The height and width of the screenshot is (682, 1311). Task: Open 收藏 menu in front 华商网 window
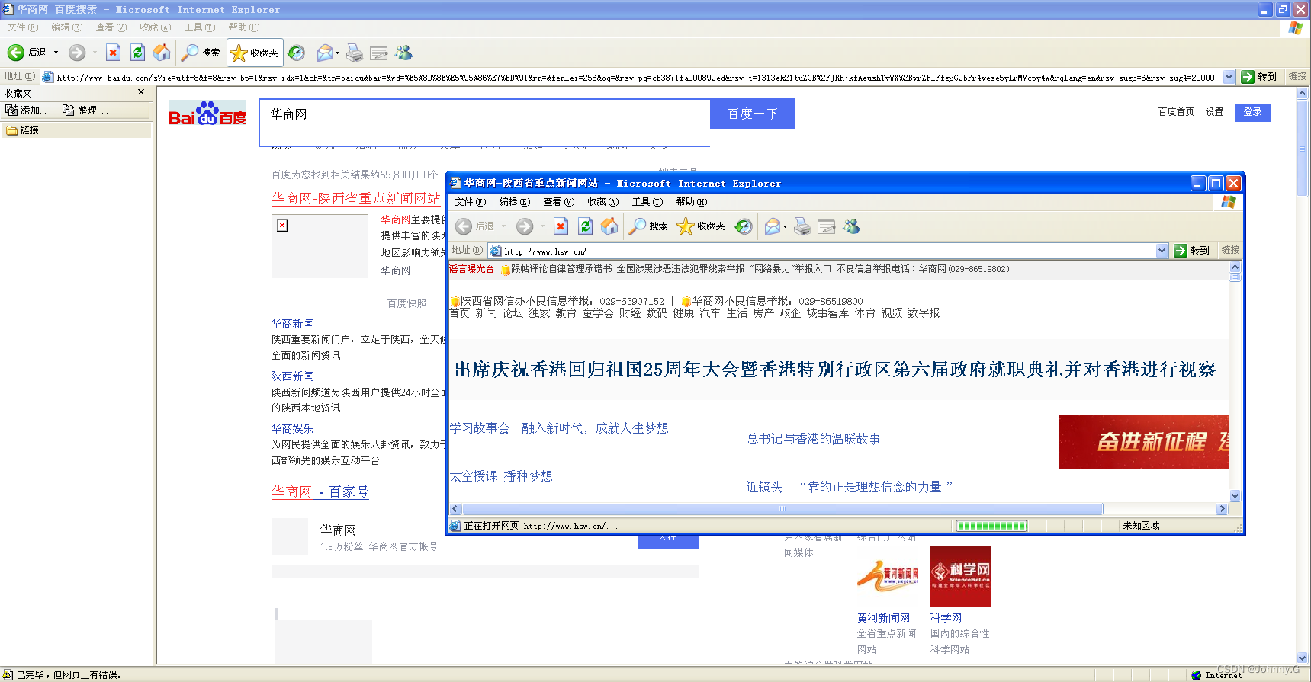click(602, 202)
